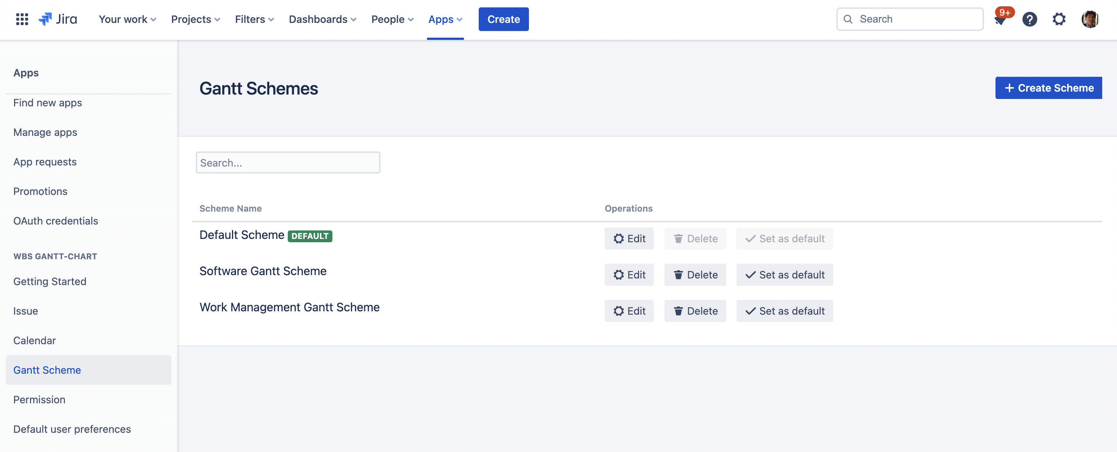
Task: Open the Apps menu
Action: point(445,19)
